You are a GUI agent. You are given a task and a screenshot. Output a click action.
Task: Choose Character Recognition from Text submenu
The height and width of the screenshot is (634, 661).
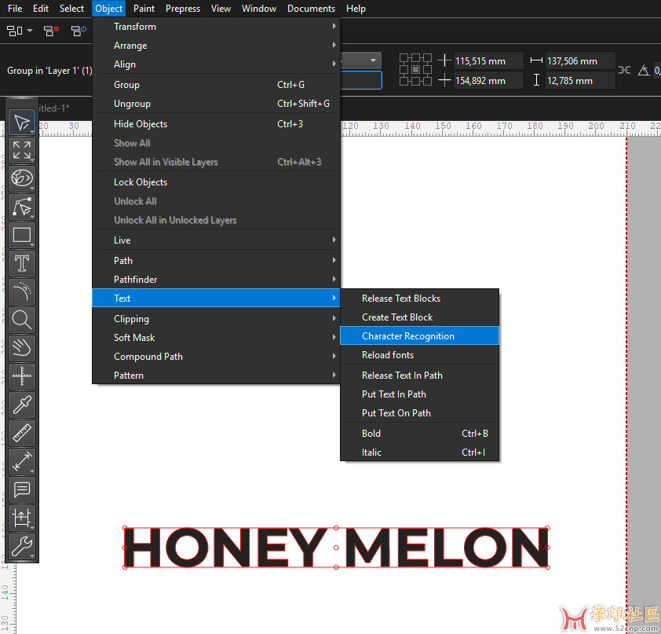coord(408,336)
